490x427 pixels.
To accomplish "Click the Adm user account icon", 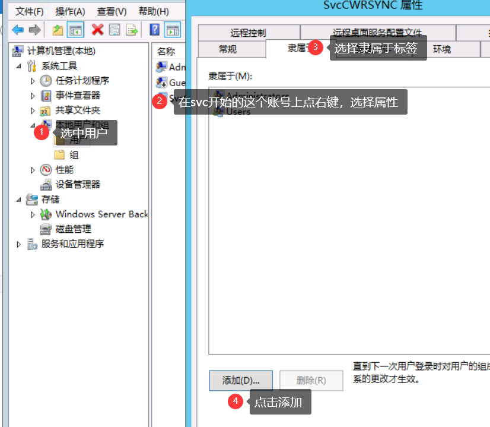I will click(161, 67).
